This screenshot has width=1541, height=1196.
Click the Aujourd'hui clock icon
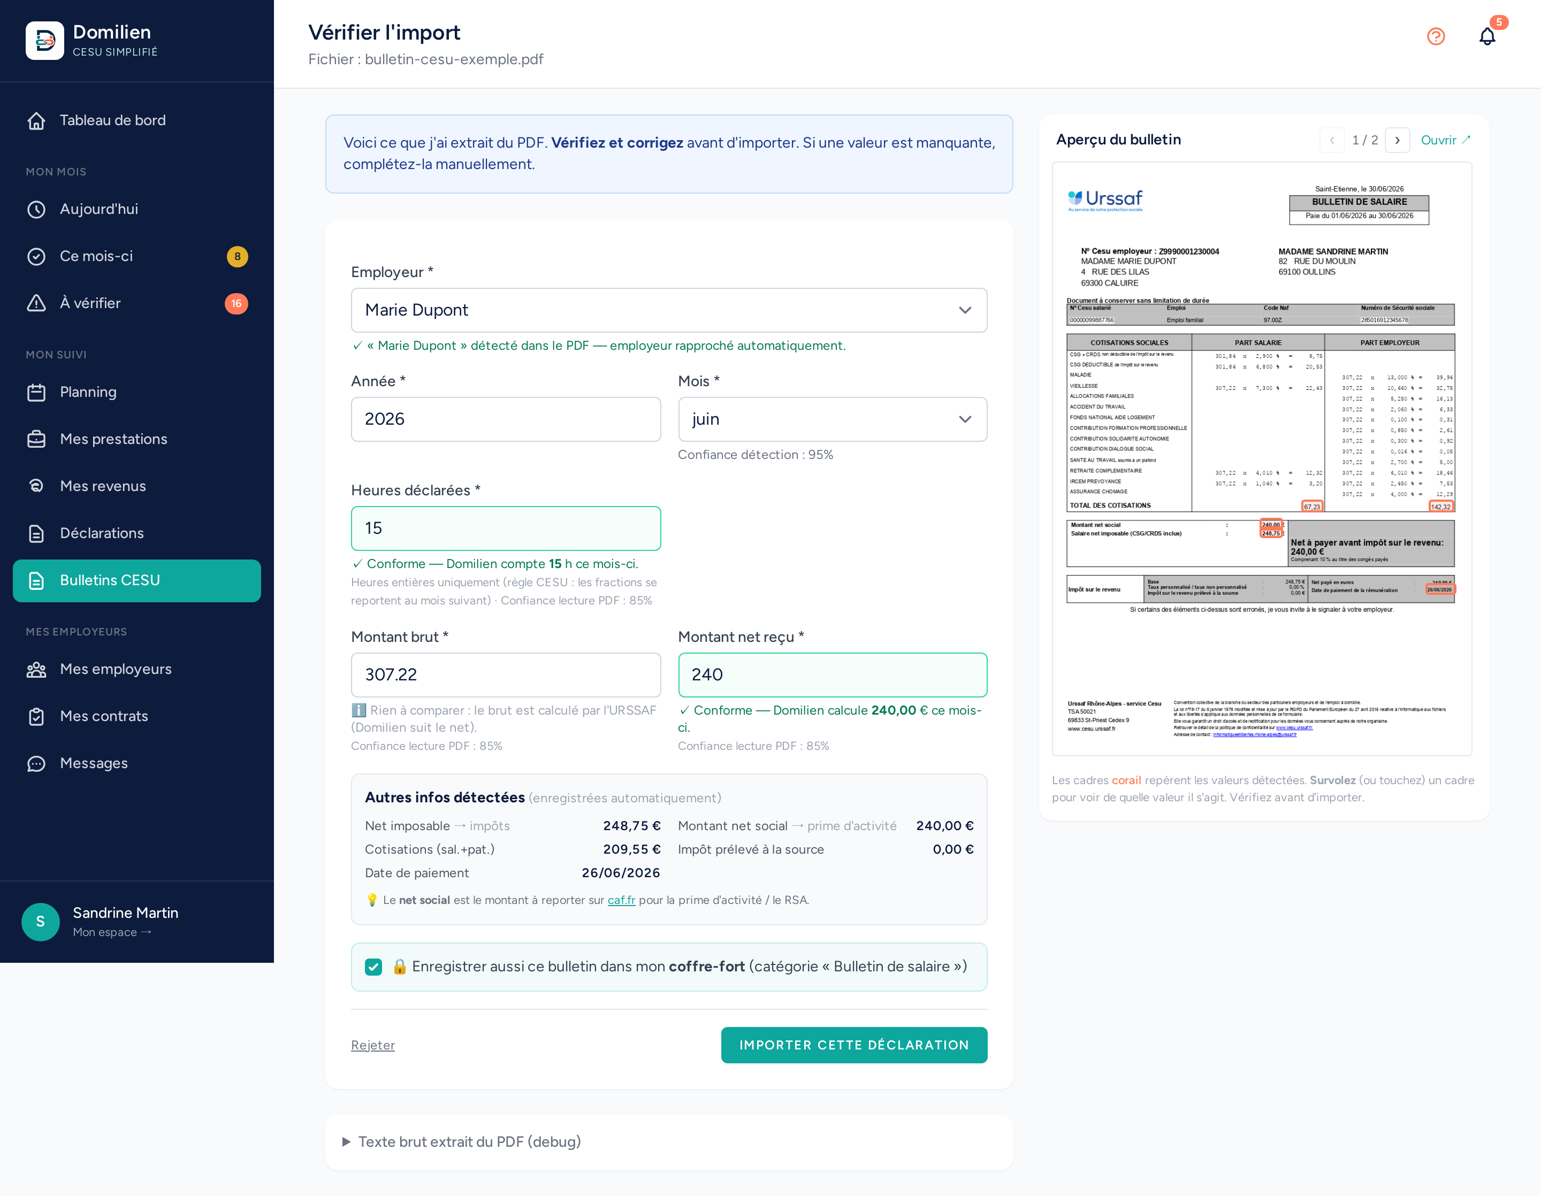tap(36, 210)
